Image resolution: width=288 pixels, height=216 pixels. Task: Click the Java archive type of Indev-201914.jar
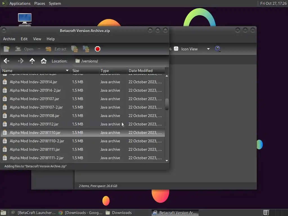(x=110, y=82)
